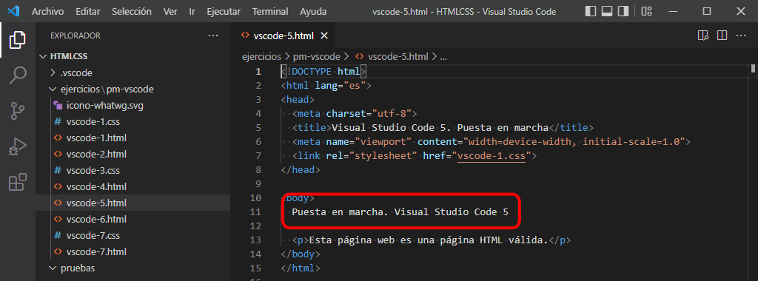Toggle secondary sidebar layout button

(623, 11)
